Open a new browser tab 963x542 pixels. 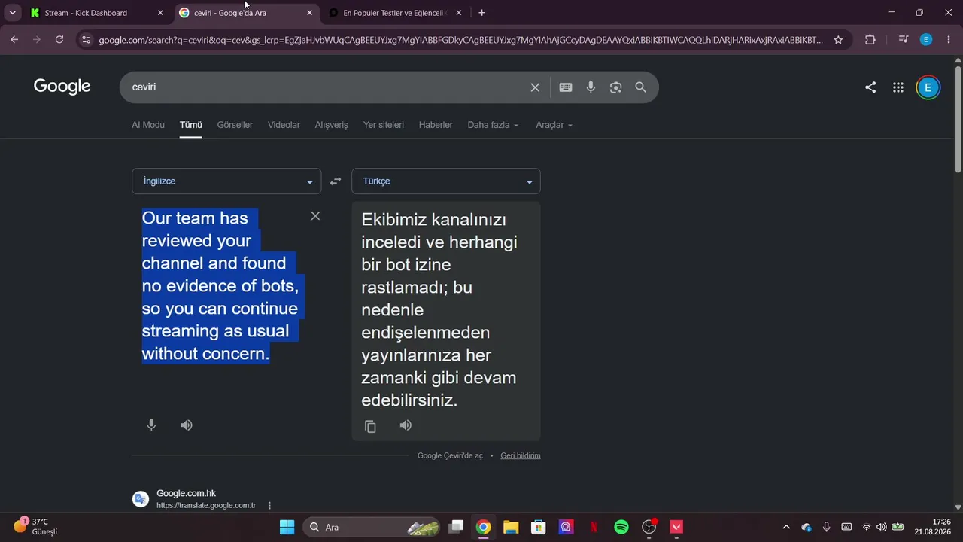click(x=481, y=13)
